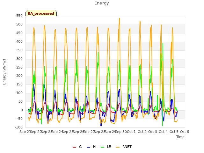Click the 300 y-axis tick label
Screen dimensions: 204x153
click(x=19, y=59)
